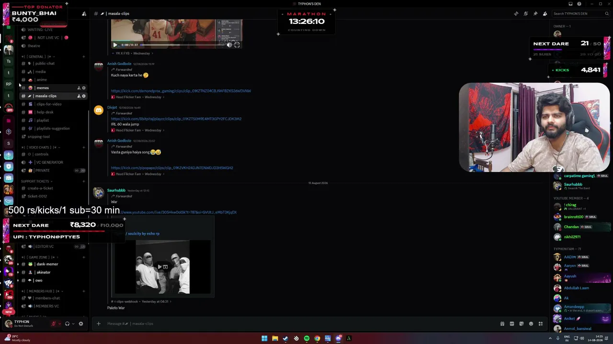Open the attachment plus button in message bar
This screenshot has height=344, width=613.
99,323
